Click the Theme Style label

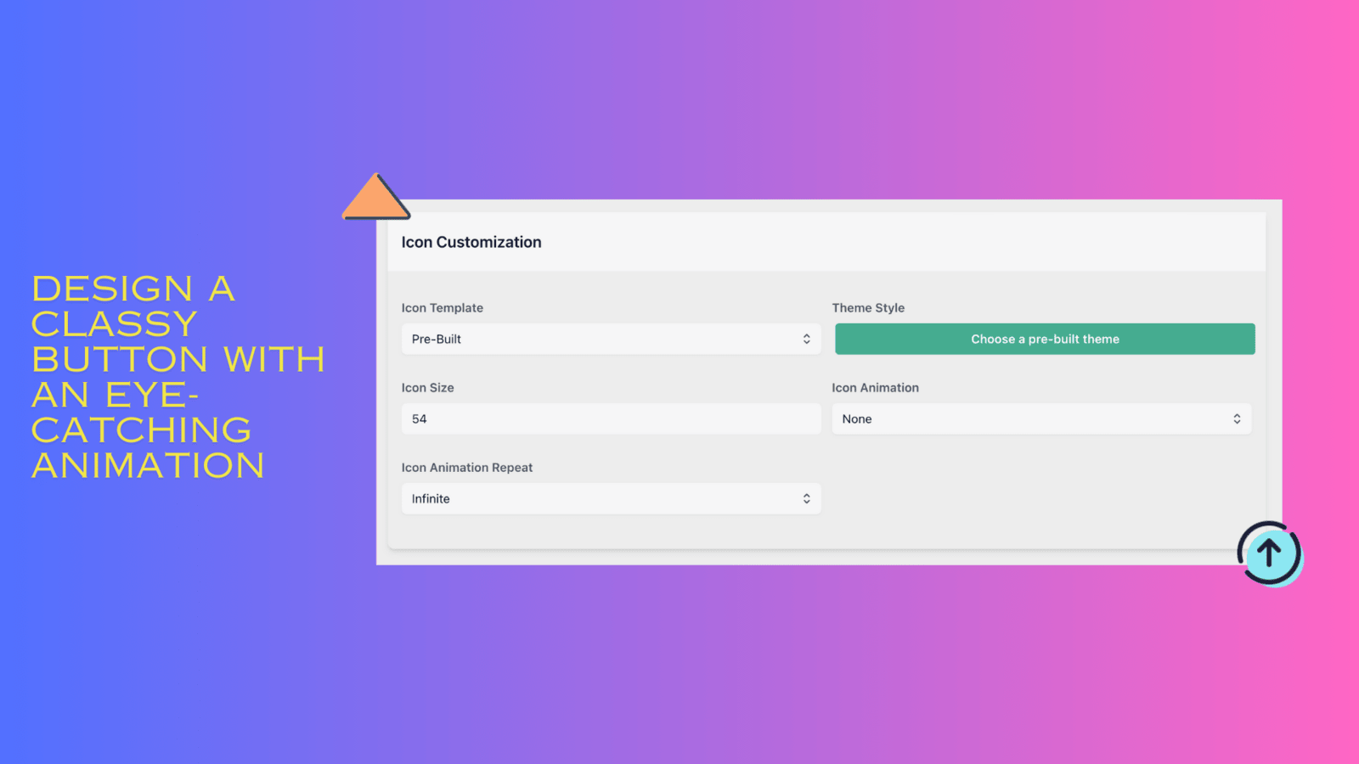[868, 307]
